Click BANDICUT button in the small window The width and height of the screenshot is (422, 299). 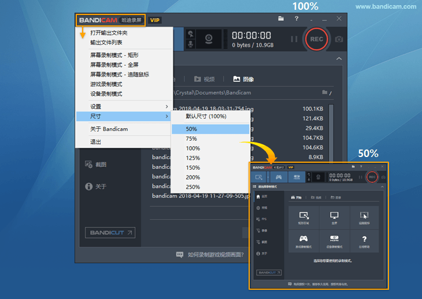pos(269,272)
